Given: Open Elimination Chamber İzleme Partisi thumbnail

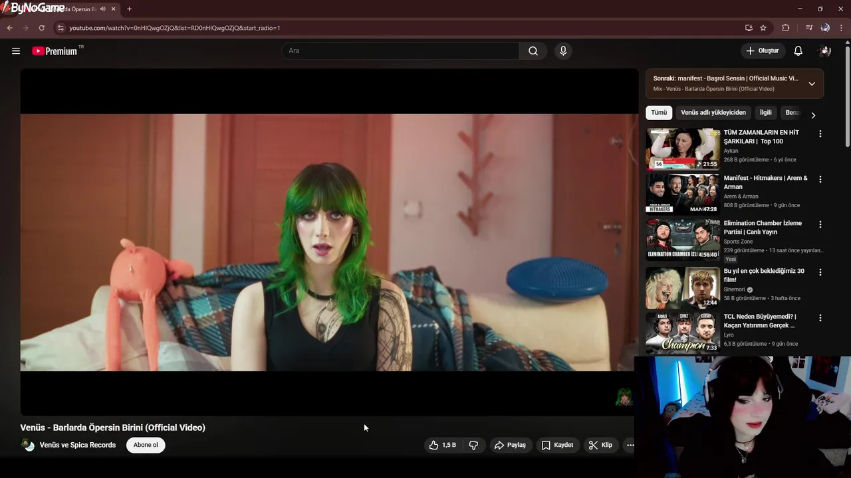Looking at the screenshot, I should pyautogui.click(x=683, y=240).
